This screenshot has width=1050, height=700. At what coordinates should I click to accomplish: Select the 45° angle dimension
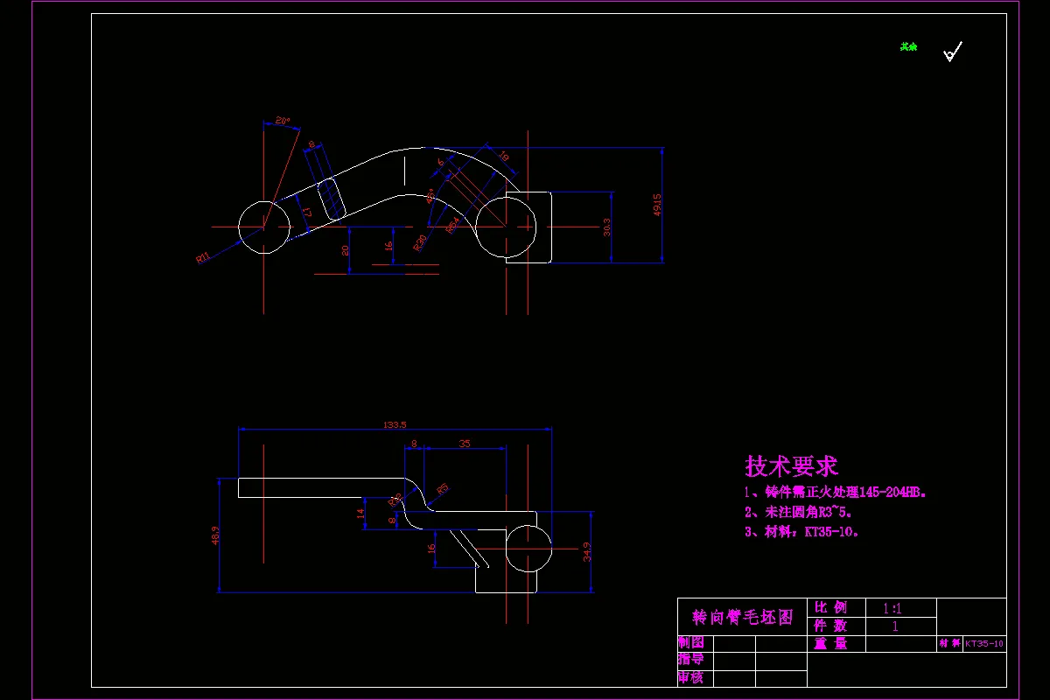[x=430, y=196]
